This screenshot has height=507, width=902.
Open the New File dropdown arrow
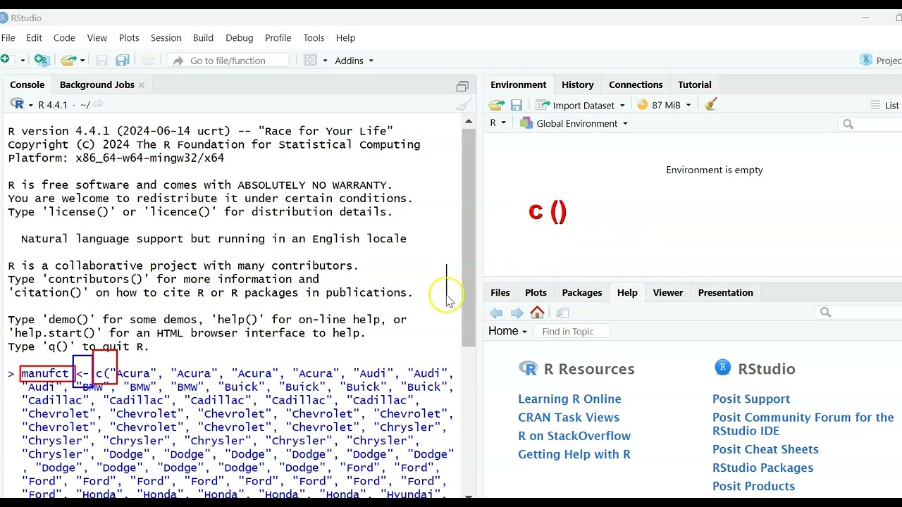[23, 61]
